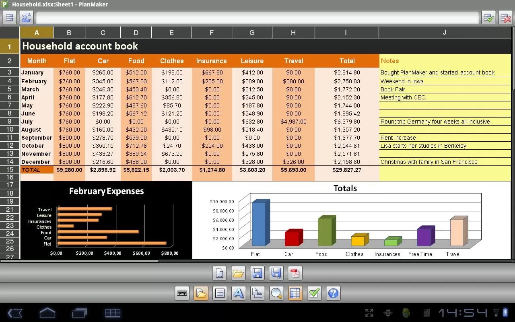The height and width of the screenshot is (322, 515).
Task: Open the main menu at top left
Action: point(9,18)
